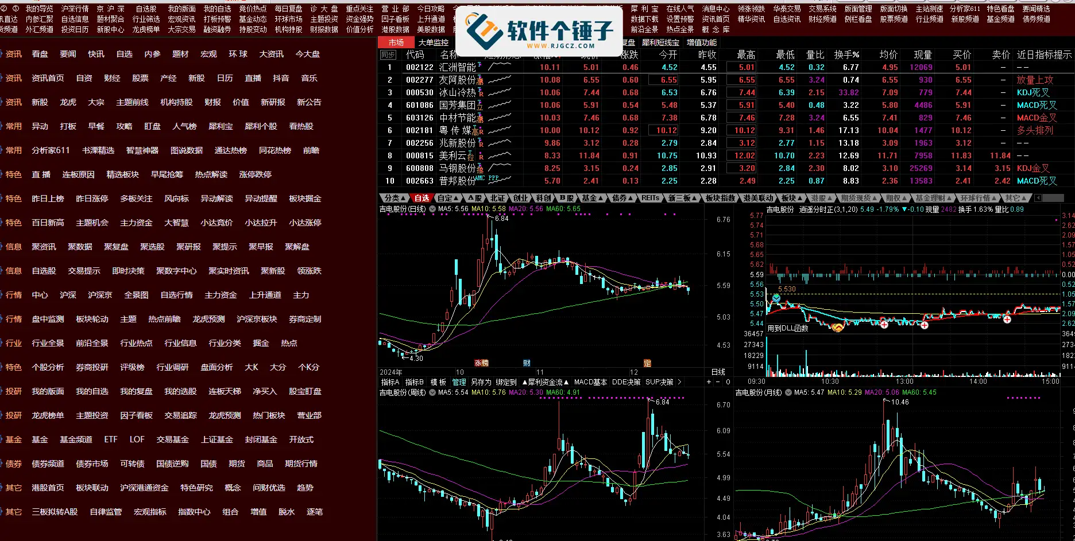Open 港股首页 in the left panel
This screenshot has width=1075, height=541.
click(x=48, y=488)
